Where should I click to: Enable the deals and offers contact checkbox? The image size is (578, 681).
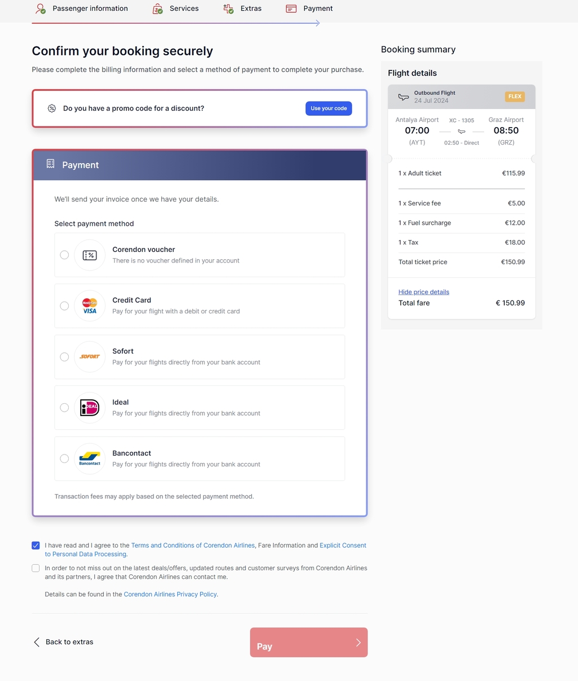point(36,568)
